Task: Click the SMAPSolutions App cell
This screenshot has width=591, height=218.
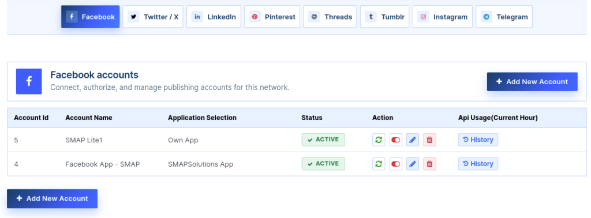Action: [200, 164]
